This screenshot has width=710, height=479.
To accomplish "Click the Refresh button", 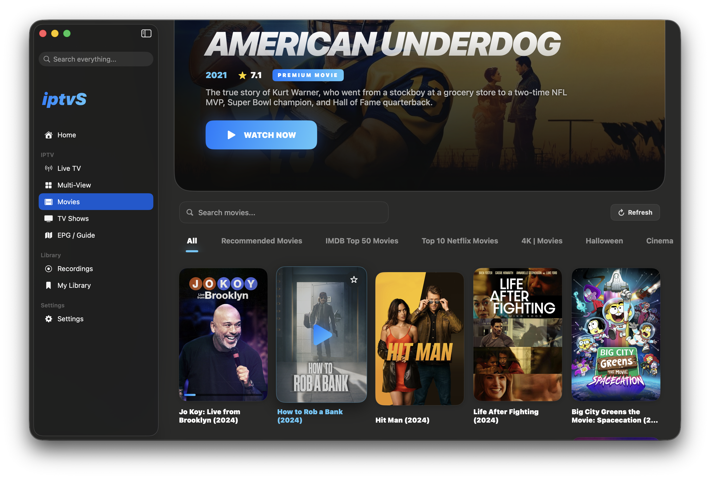I will pyautogui.click(x=635, y=212).
